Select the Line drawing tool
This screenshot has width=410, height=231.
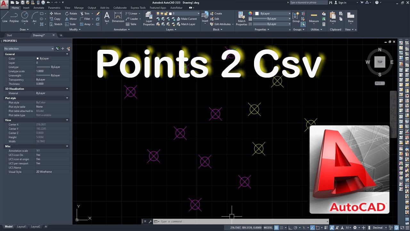(x=5, y=17)
